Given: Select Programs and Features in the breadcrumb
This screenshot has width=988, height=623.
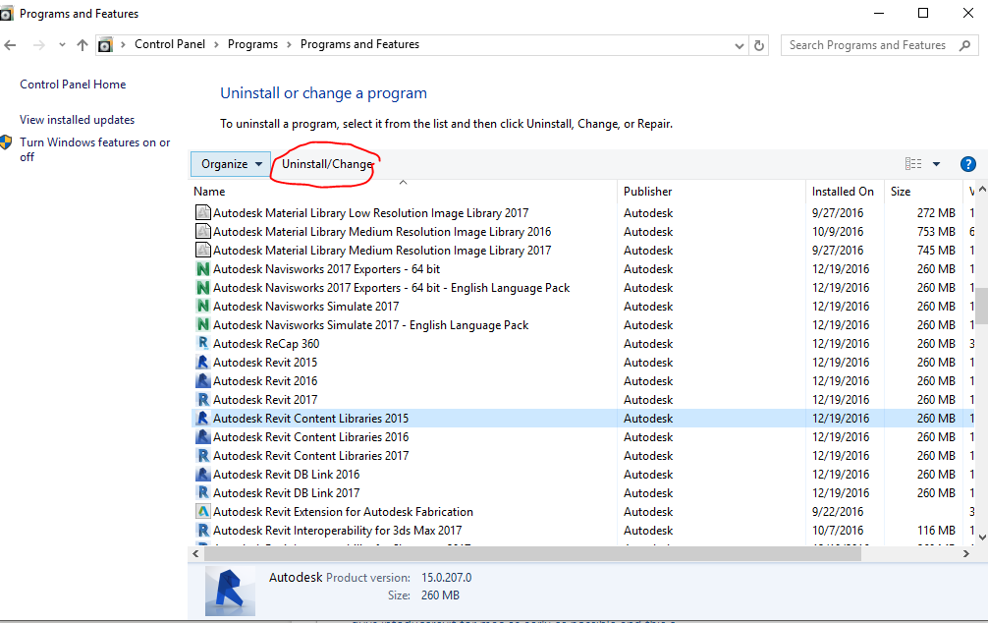Looking at the screenshot, I should pyautogui.click(x=358, y=44).
